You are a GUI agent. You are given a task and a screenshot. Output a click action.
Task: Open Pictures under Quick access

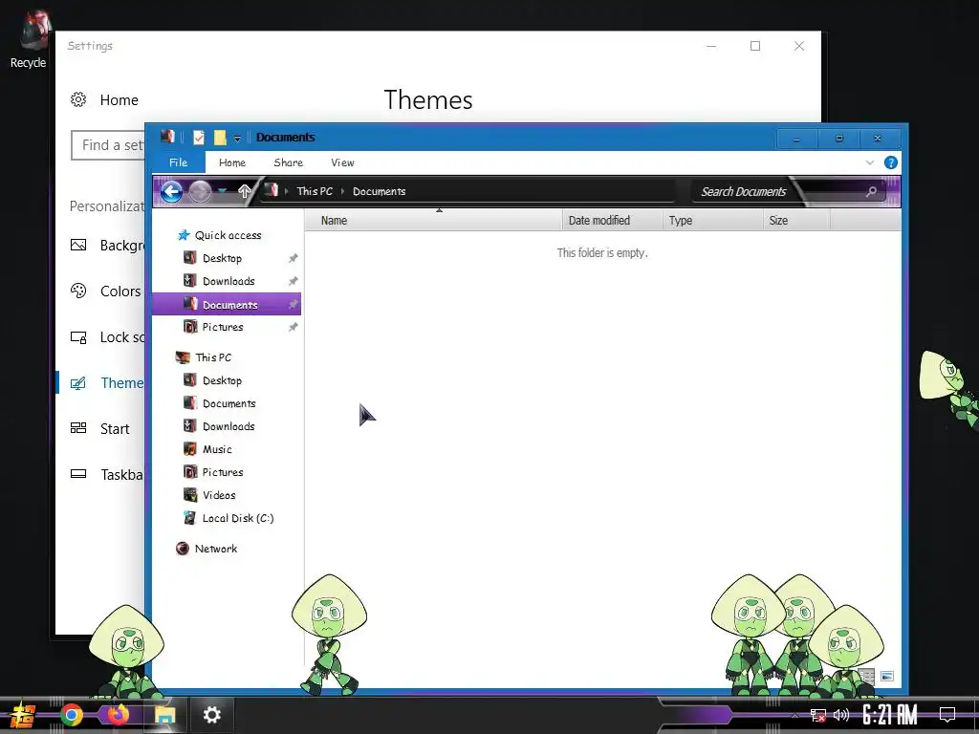coord(223,327)
